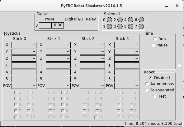This screenshot has width=184, height=127.
Task: Click Stick 2 POV value field
Action: 92,86
